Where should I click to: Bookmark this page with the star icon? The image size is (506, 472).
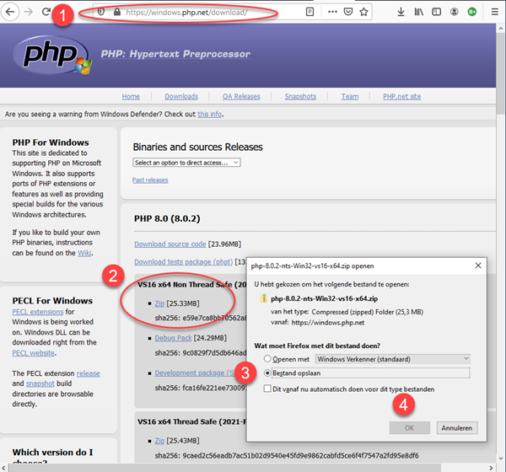(x=363, y=13)
